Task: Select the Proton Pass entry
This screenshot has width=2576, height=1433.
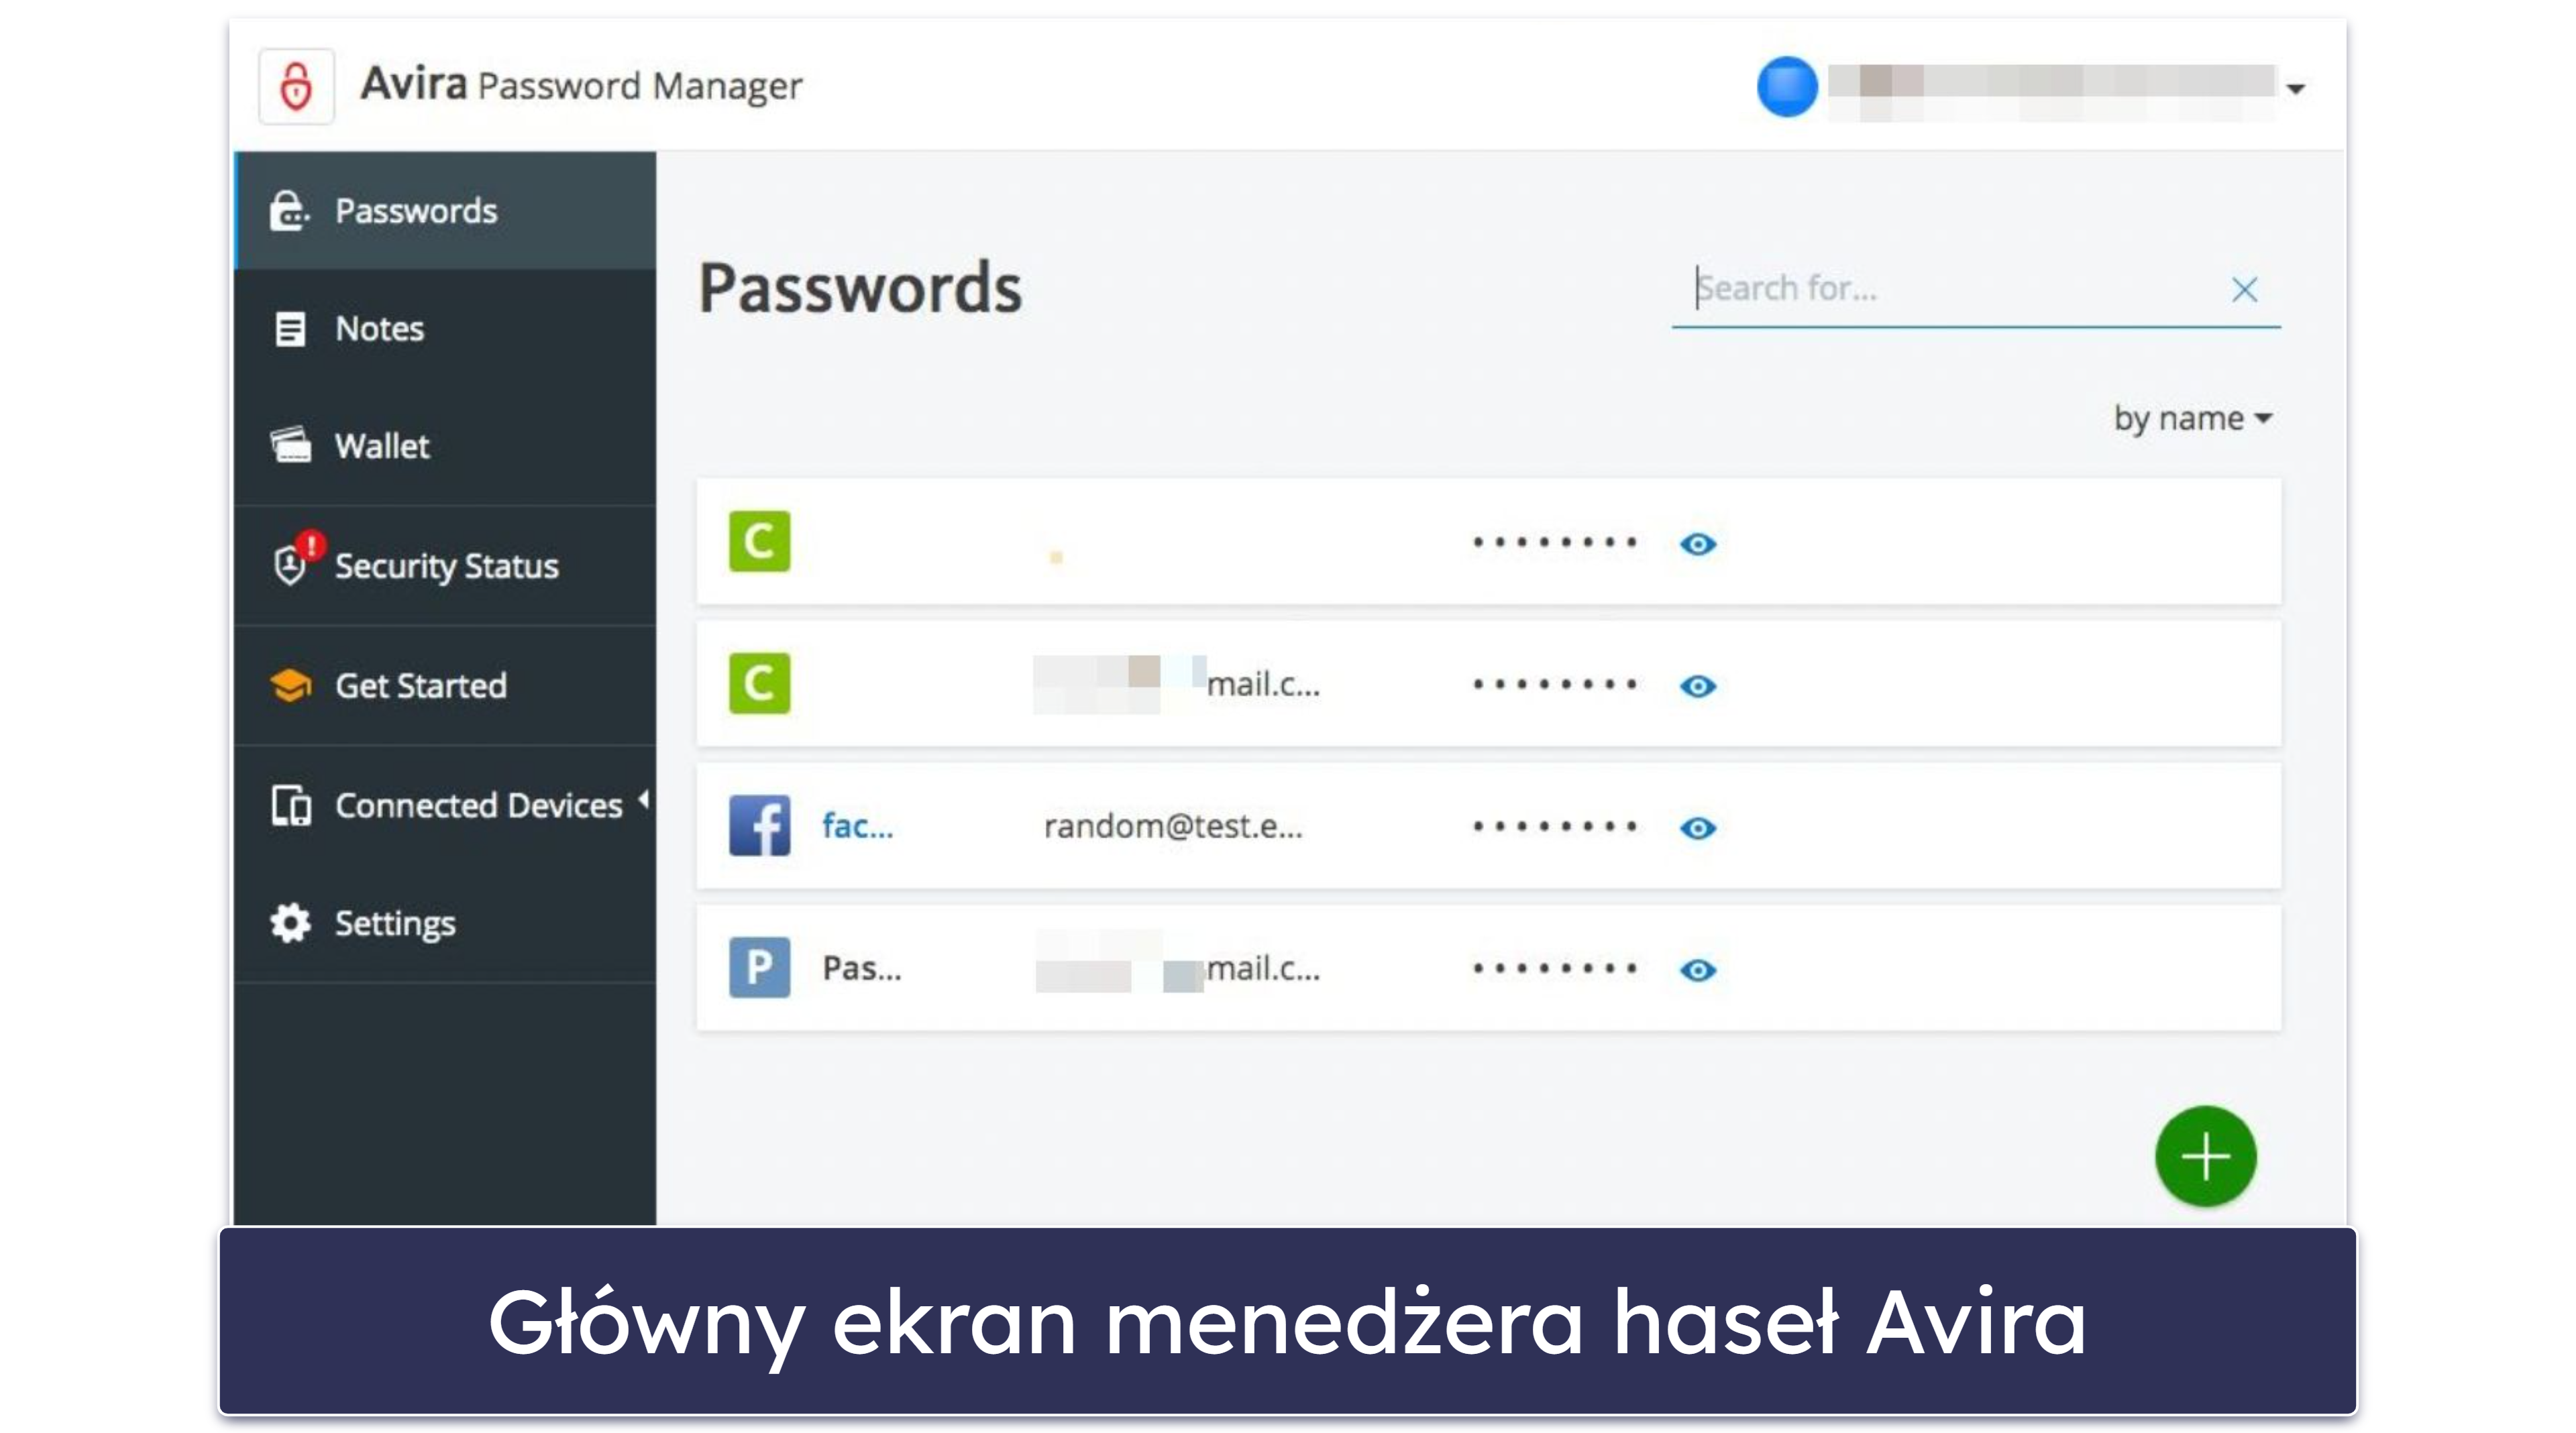Action: [1483, 967]
